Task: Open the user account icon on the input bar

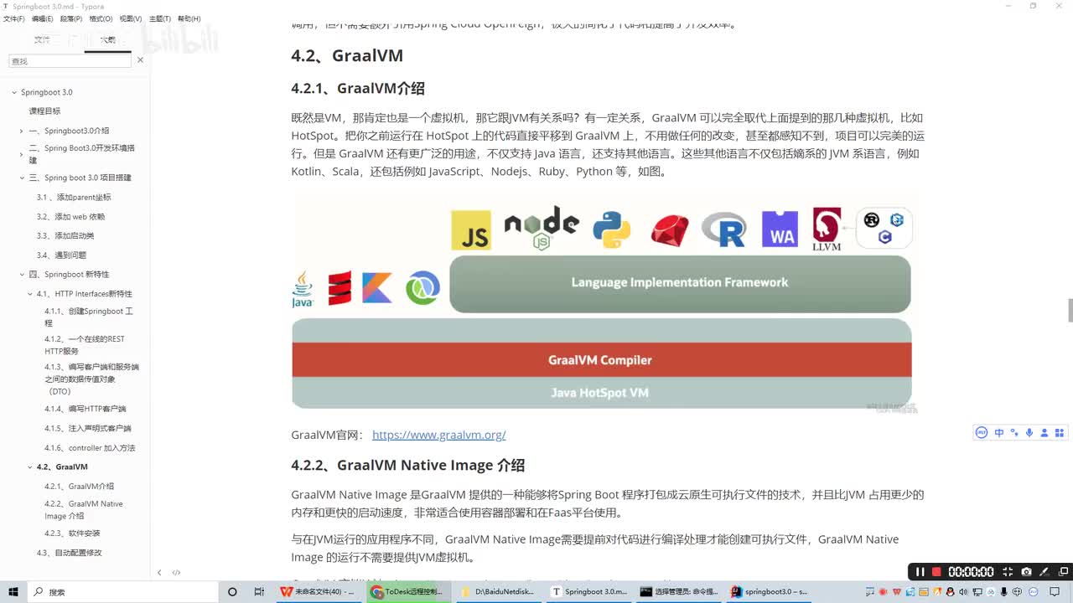Action: 1044,432
